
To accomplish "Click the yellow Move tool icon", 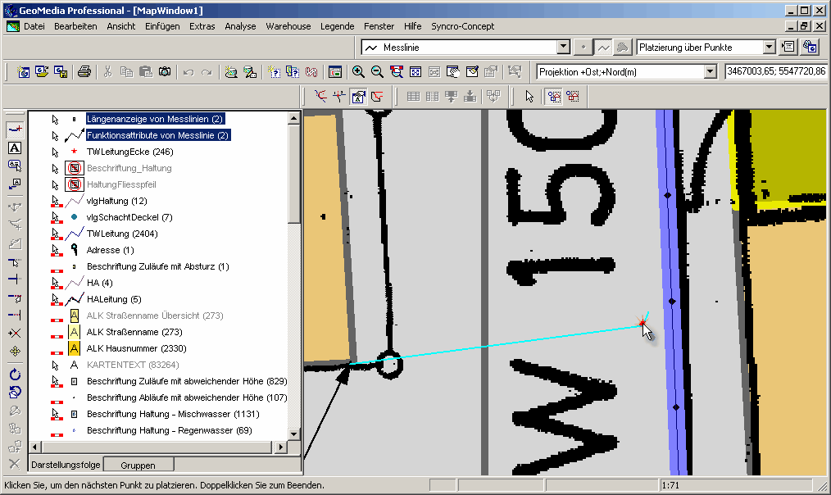I will tap(14, 352).
